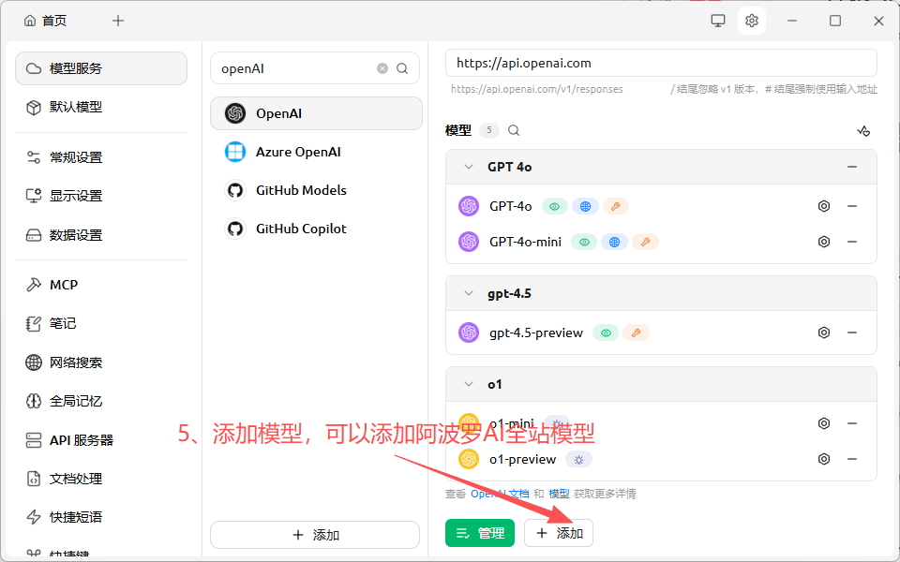Expand the o1 group chevron
The width and height of the screenshot is (900, 562).
(468, 383)
